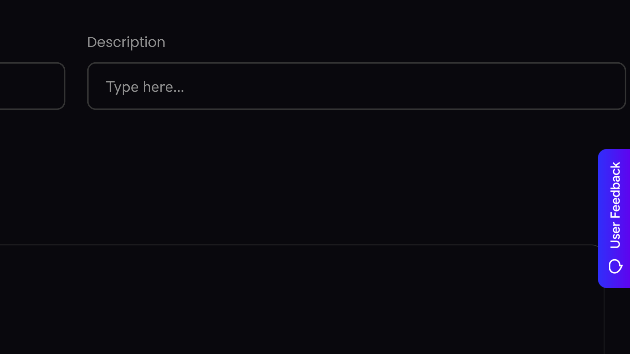Click the bottom panel's right border edge
Viewport: 630px width, 354px height.
604,321
